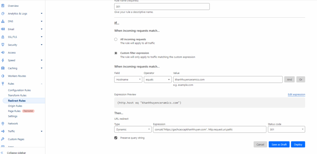Screen dimensions: 317x154
Task: Click the Edit expression link
Action: tap(296, 94)
